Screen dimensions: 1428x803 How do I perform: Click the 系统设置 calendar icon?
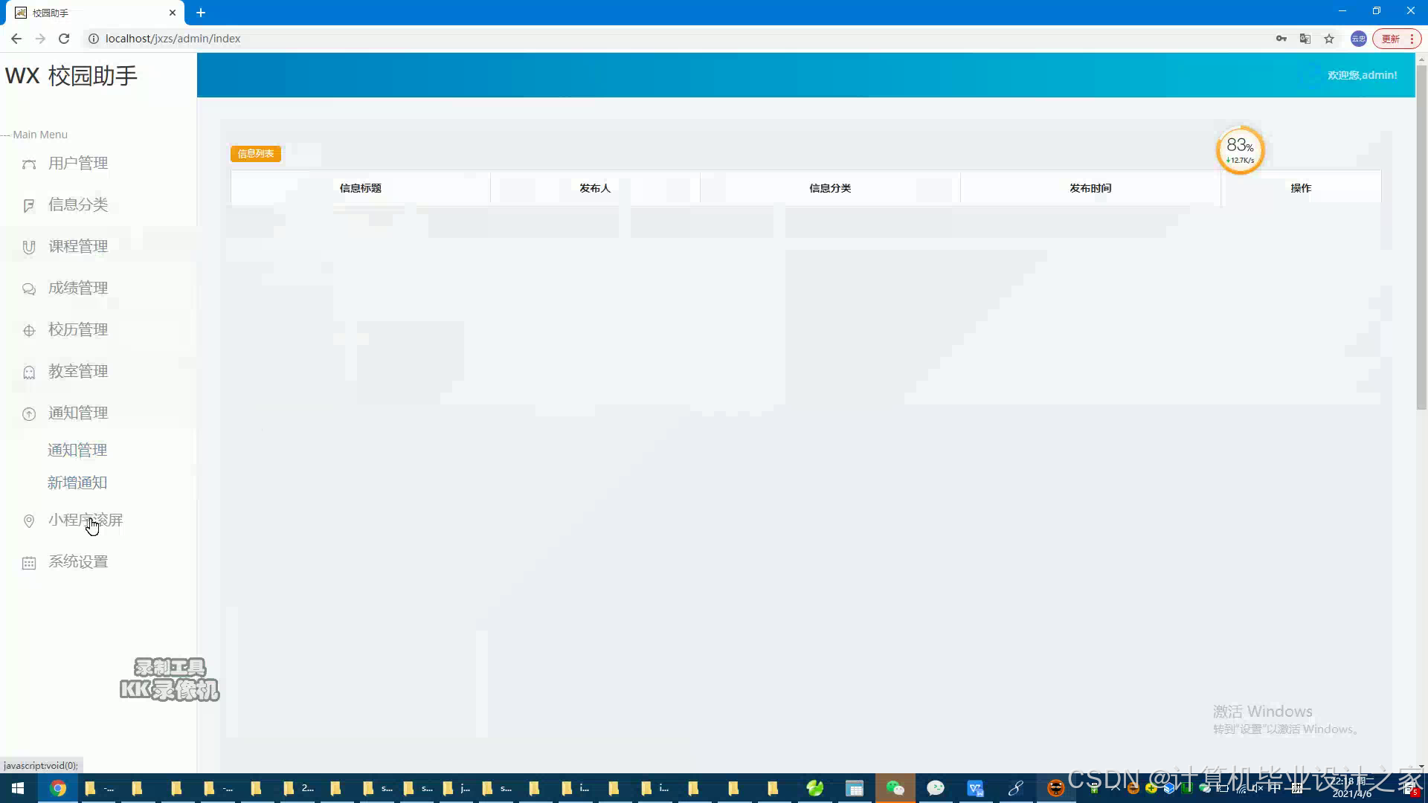coord(29,563)
